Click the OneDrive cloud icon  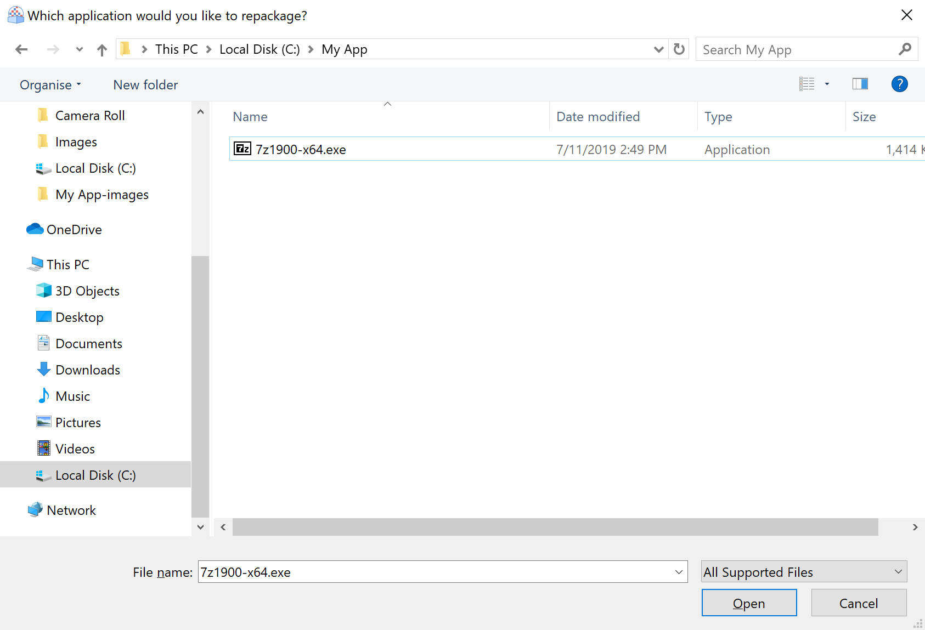point(35,229)
